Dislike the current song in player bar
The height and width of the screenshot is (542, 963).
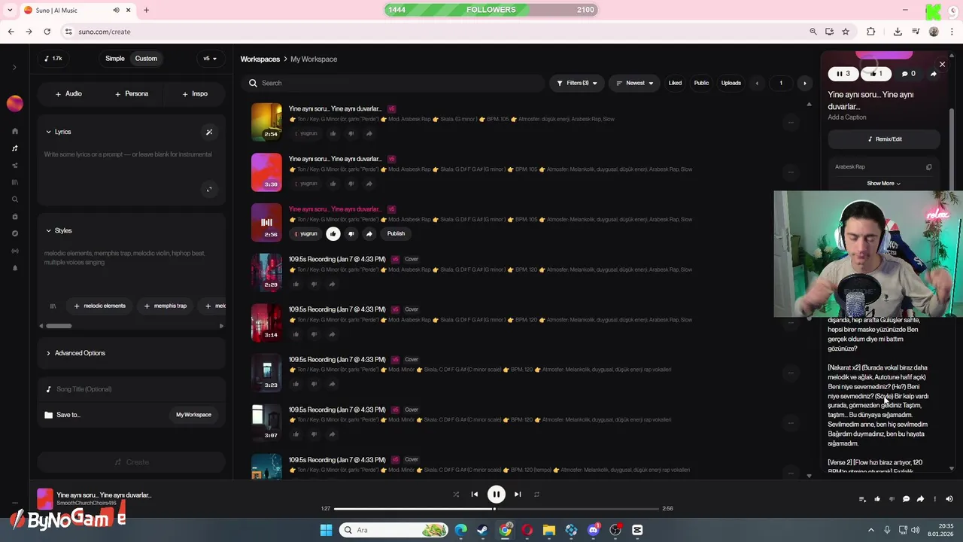(x=892, y=499)
